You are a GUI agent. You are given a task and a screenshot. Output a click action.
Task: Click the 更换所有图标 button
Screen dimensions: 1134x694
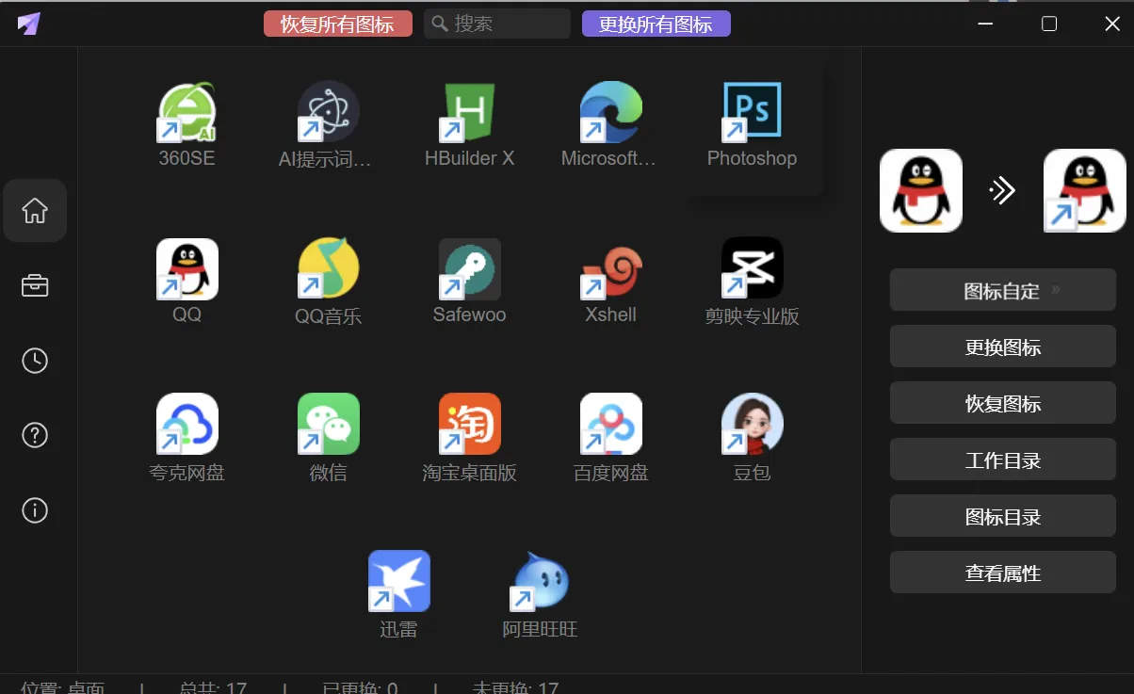coord(656,23)
